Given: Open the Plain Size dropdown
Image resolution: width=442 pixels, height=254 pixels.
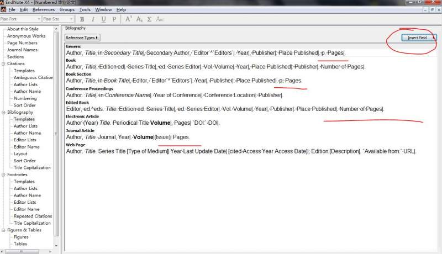Looking at the screenshot, I should [x=58, y=19].
